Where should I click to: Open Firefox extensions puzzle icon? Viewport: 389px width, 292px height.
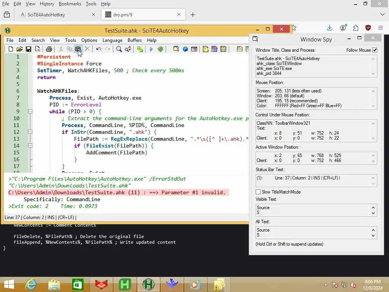pos(356,27)
